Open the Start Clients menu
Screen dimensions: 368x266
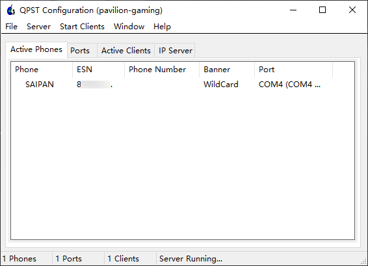(x=82, y=27)
